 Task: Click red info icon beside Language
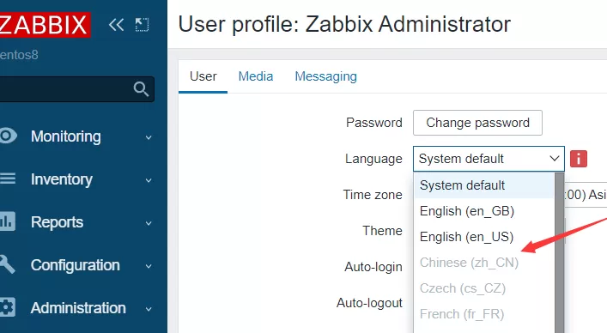point(579,159)
